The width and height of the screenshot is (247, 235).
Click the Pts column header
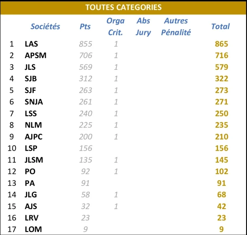[85, 27]
